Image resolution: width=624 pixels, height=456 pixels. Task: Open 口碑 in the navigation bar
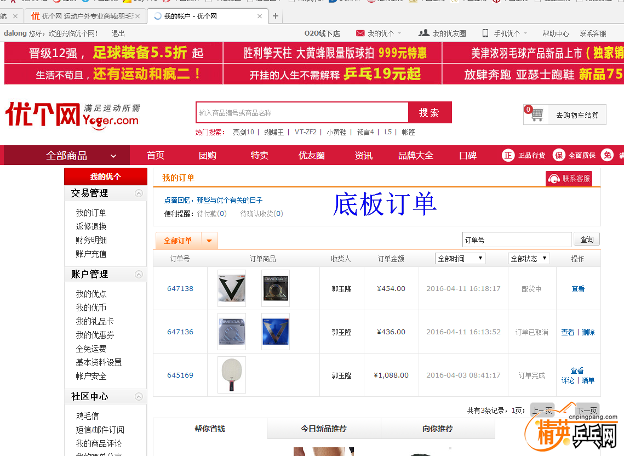[468, 156]
